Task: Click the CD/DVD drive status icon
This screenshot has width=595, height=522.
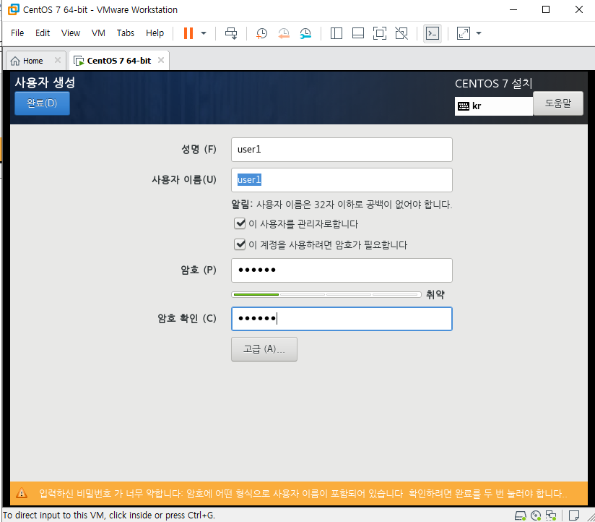Action: 536,515
